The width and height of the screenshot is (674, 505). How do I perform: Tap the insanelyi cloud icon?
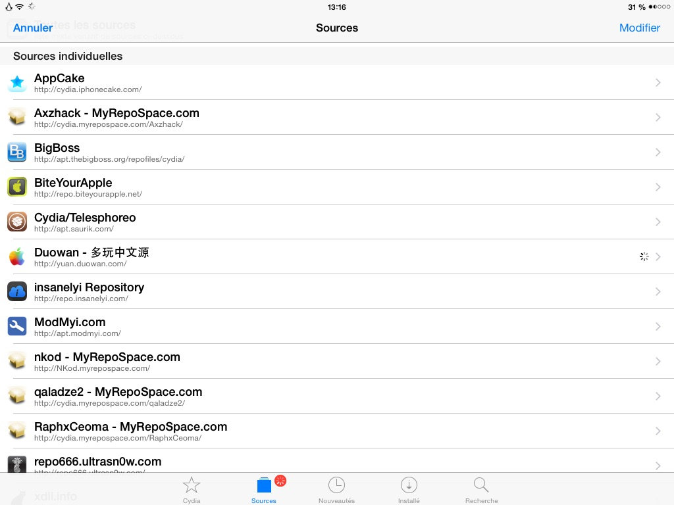pyautogui.click(x=17, y=291)
